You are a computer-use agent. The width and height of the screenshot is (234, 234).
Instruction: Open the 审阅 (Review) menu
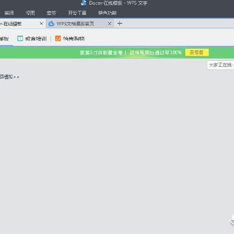pos(9,13)
